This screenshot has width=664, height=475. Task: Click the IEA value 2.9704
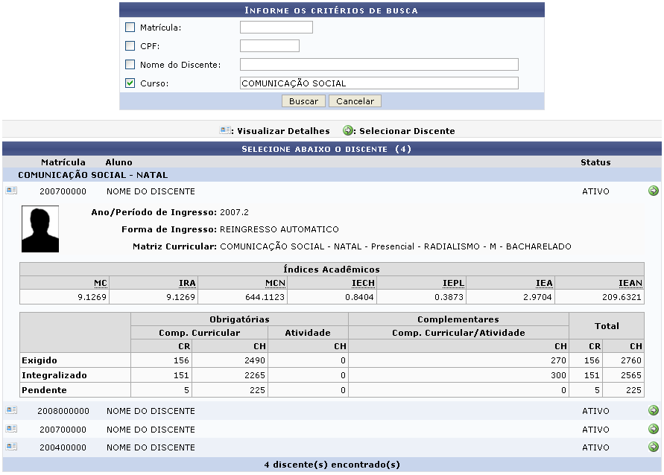tap(537, 297)
